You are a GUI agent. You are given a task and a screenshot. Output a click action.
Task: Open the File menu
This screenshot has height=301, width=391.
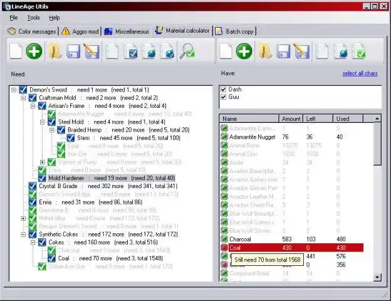tap(14, 18)
